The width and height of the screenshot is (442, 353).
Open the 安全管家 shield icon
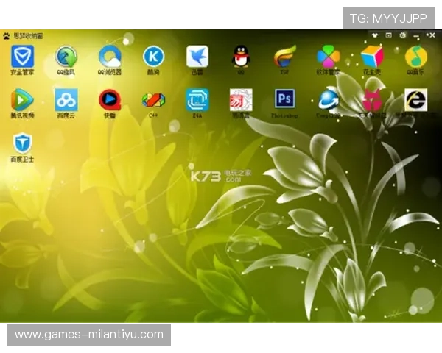[22, 57]
